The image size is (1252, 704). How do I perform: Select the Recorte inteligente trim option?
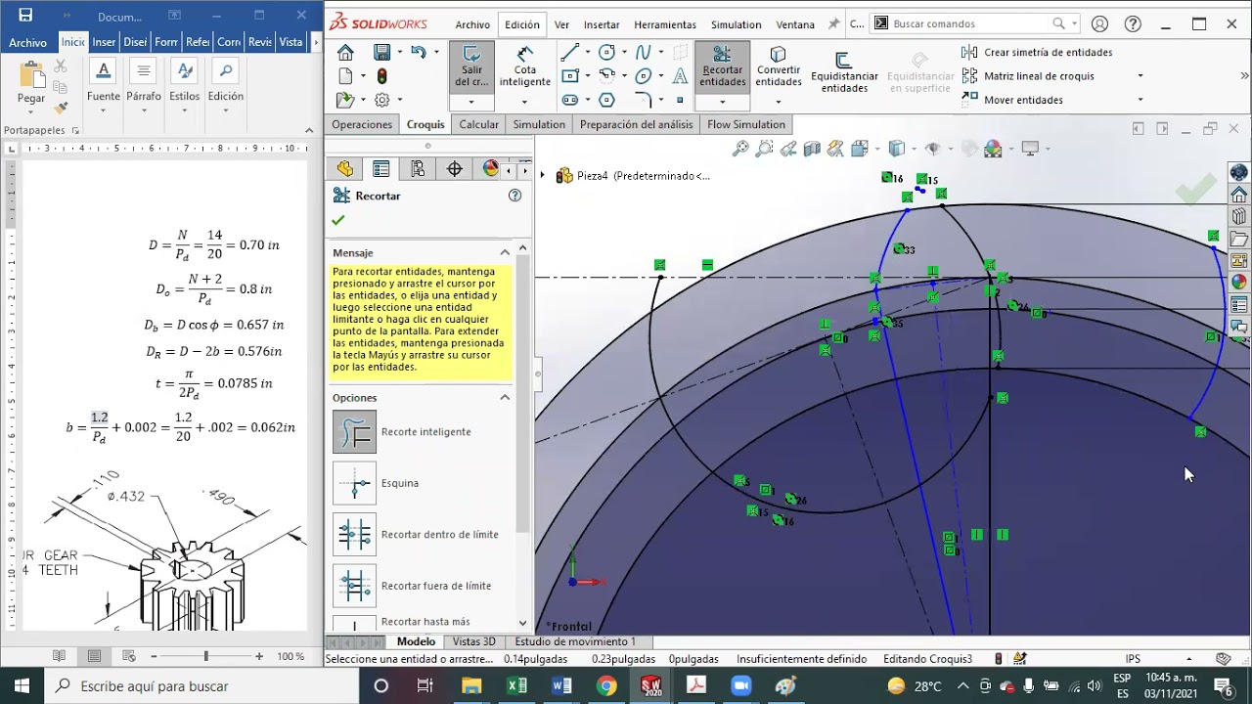tap(354, 431)
